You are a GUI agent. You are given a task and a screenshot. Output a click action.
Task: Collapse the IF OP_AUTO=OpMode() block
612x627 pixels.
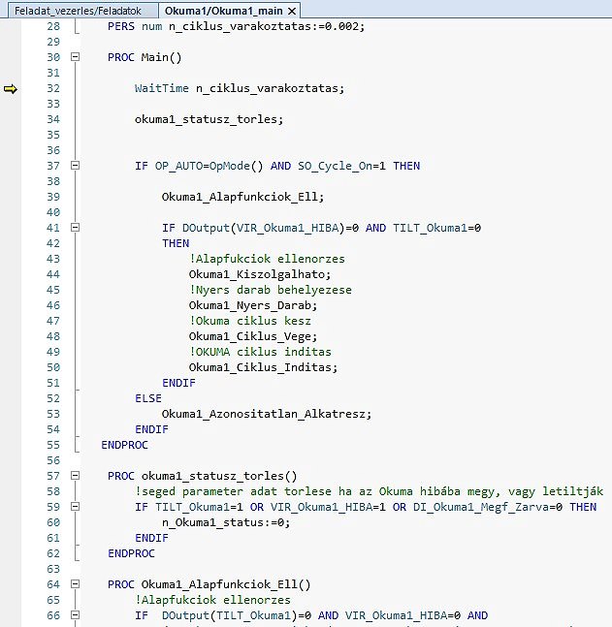tap(75, 166)
